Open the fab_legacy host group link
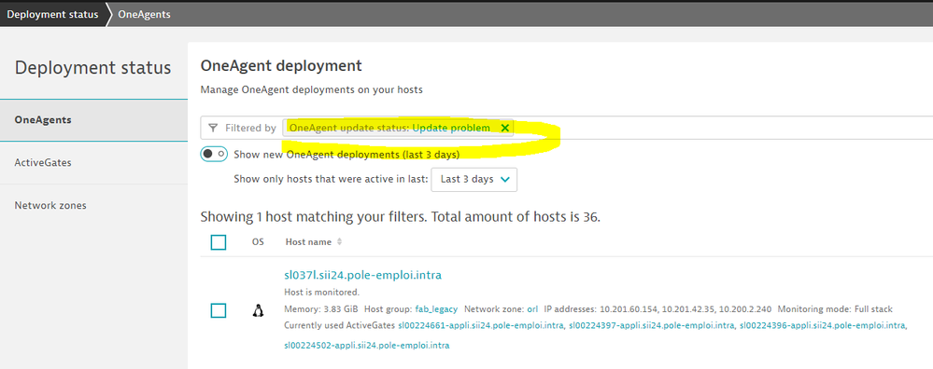933x369 pixels. (436, 309)
